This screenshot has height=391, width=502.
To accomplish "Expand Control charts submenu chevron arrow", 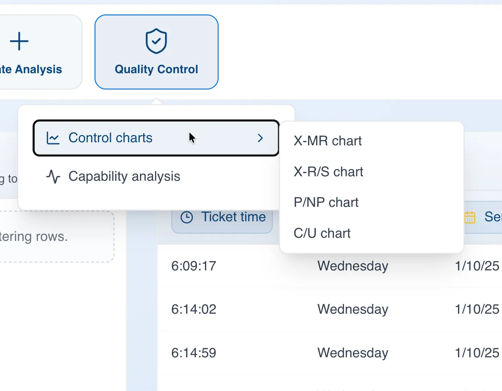I will [x=260, y=138].
